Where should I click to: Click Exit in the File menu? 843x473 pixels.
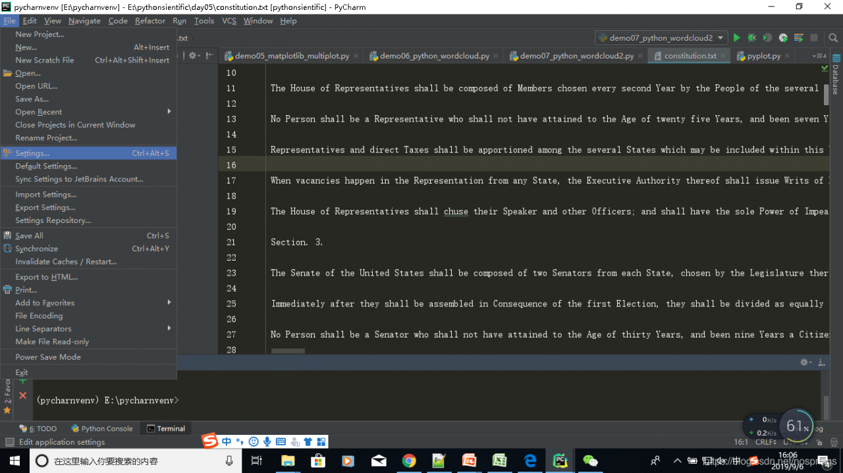coord(88,372)
